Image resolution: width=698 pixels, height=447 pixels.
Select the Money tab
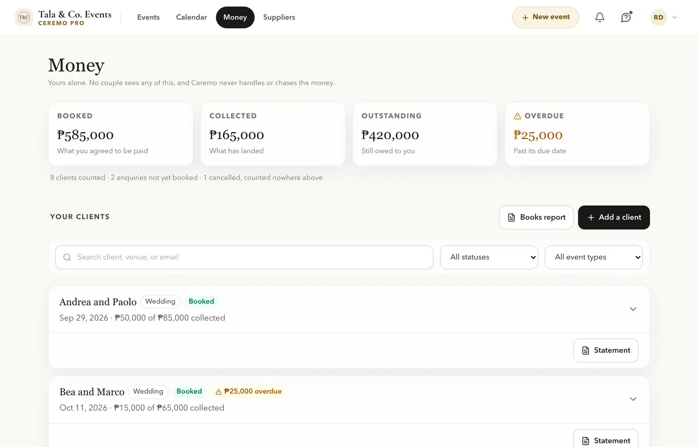[x=235, y=17]
